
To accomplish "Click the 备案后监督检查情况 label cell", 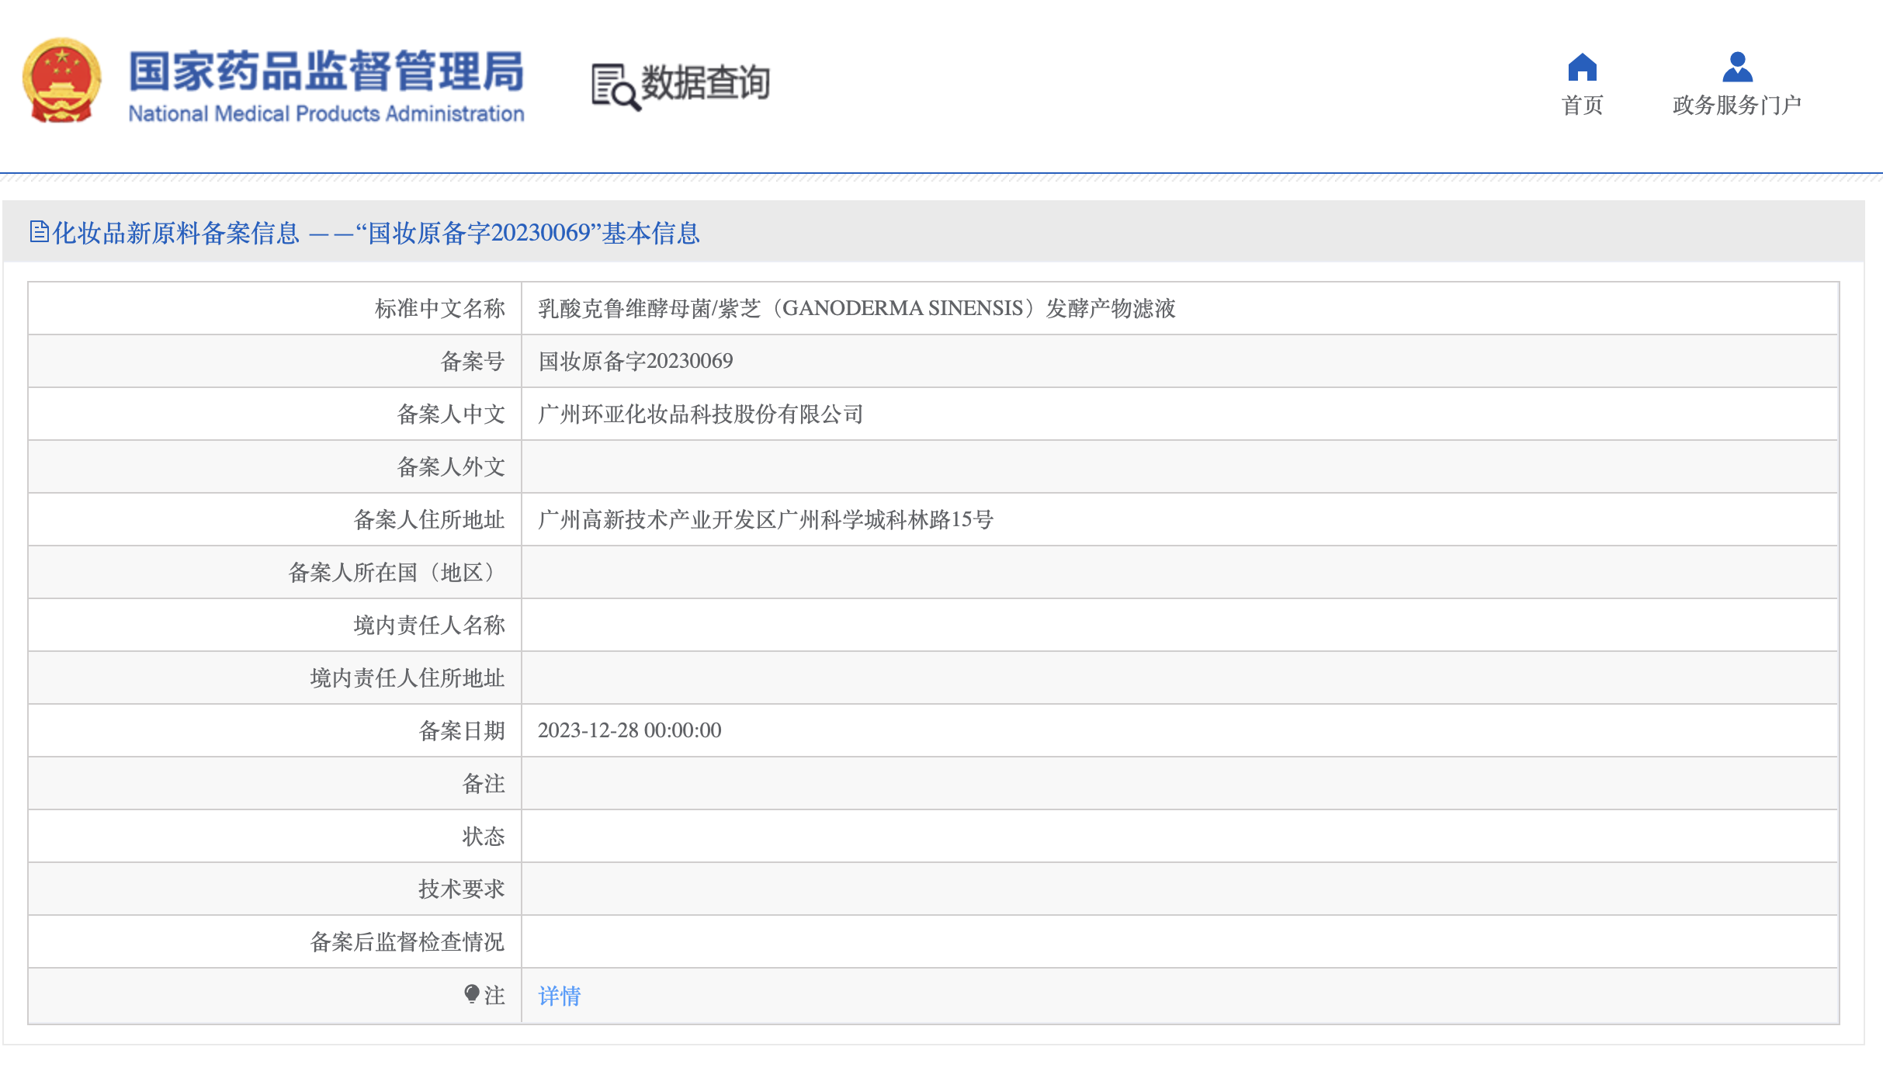I will coord(275,942).
